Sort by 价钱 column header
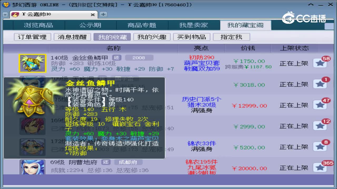This screenshot has width=337, height=189. (248, 48)
